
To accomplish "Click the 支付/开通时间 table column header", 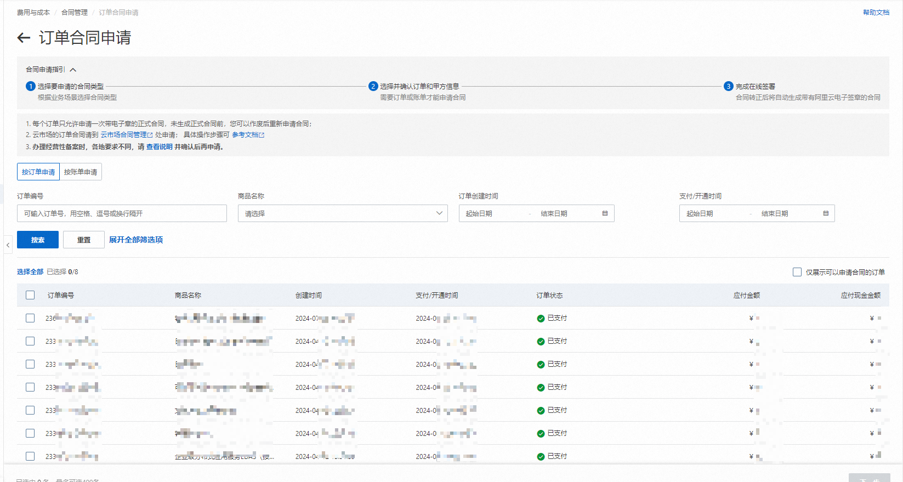I will click(437, 295).
